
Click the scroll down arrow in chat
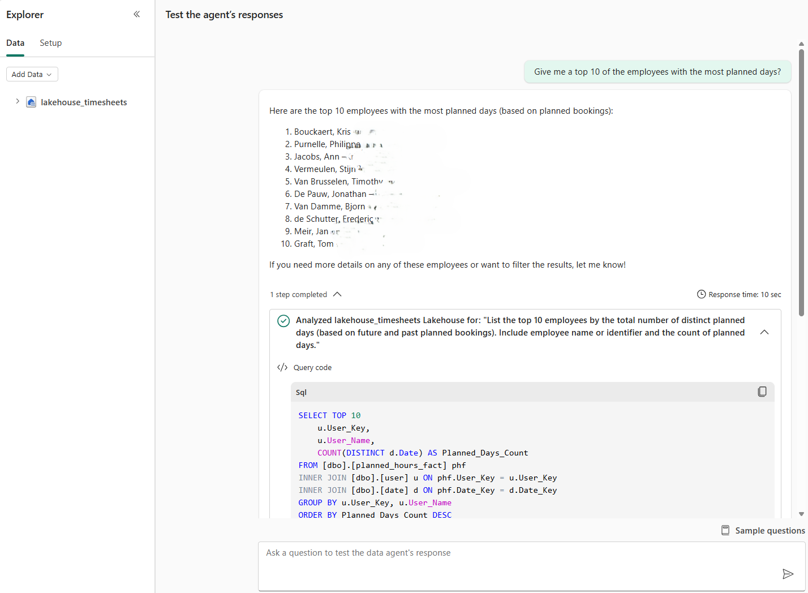[x=801, y=514]
